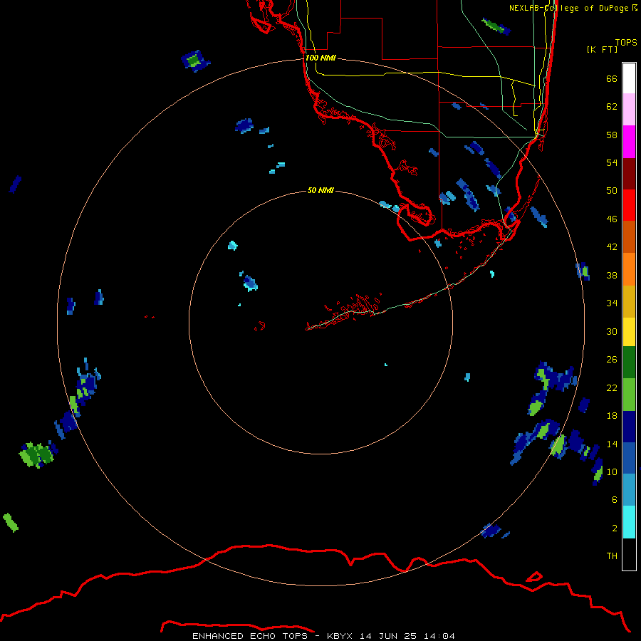Screen dimensions: 641x641
Task: Click the "50 NMI" range ring label
Action: [x=320, y=190]
